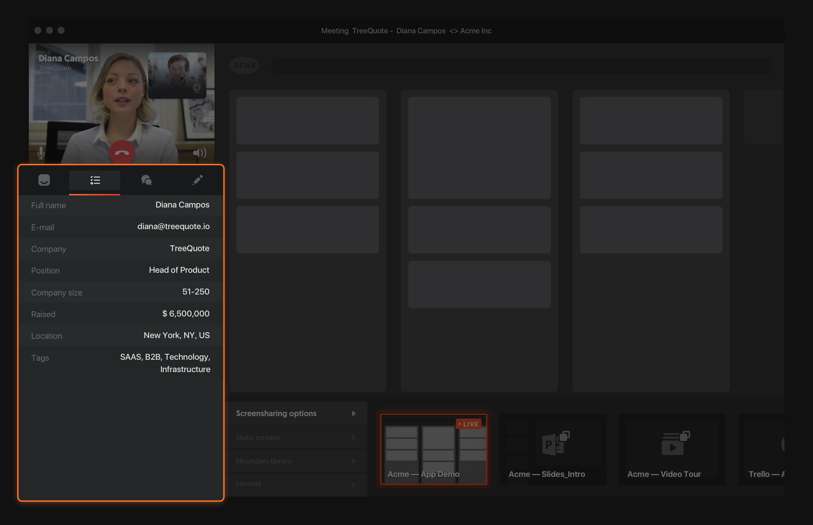
Task: Toggle the speaker volume icon
Action: coord(199,153)
